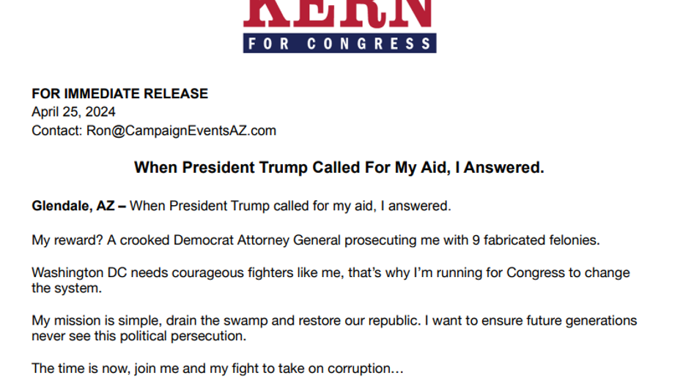This screenshot has width=683, height=384.
Task: Click the Contact: label
Action: [x=56, y=131]
